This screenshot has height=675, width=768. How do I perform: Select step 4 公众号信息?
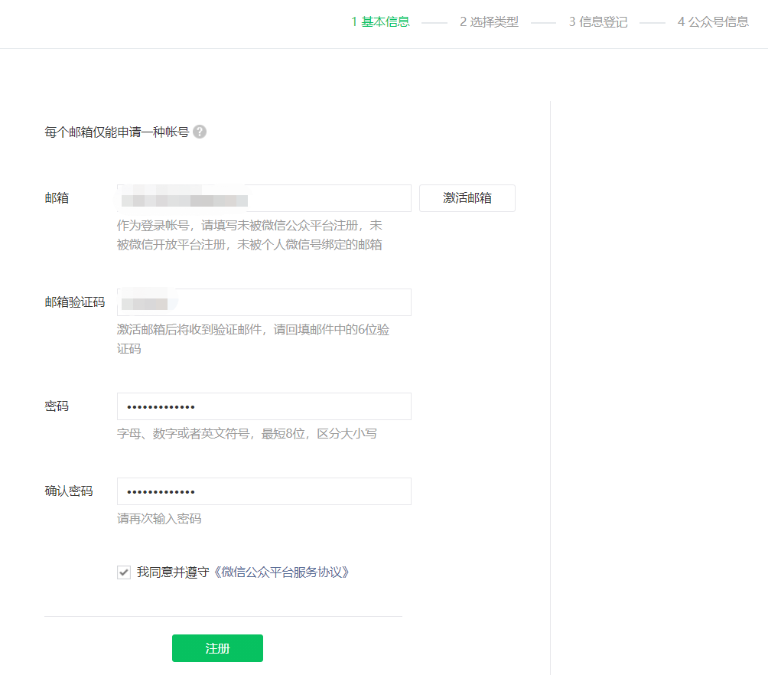point(713,22)
